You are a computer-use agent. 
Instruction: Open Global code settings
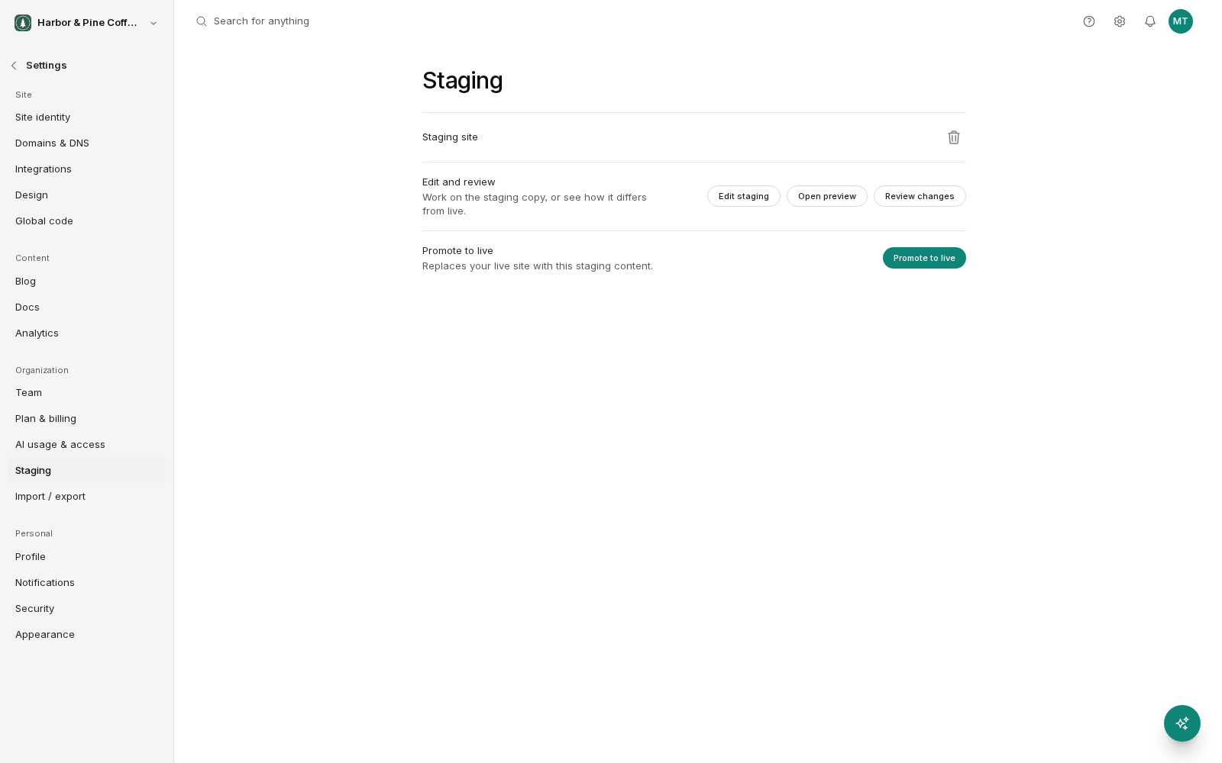click(x=86, y=221)
